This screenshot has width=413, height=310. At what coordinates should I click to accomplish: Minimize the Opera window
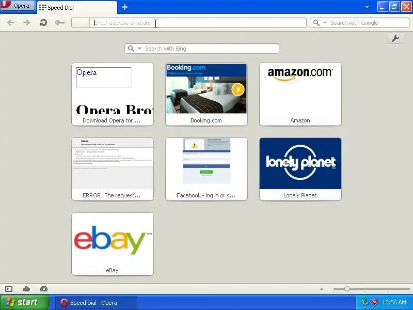pos(382,7)
